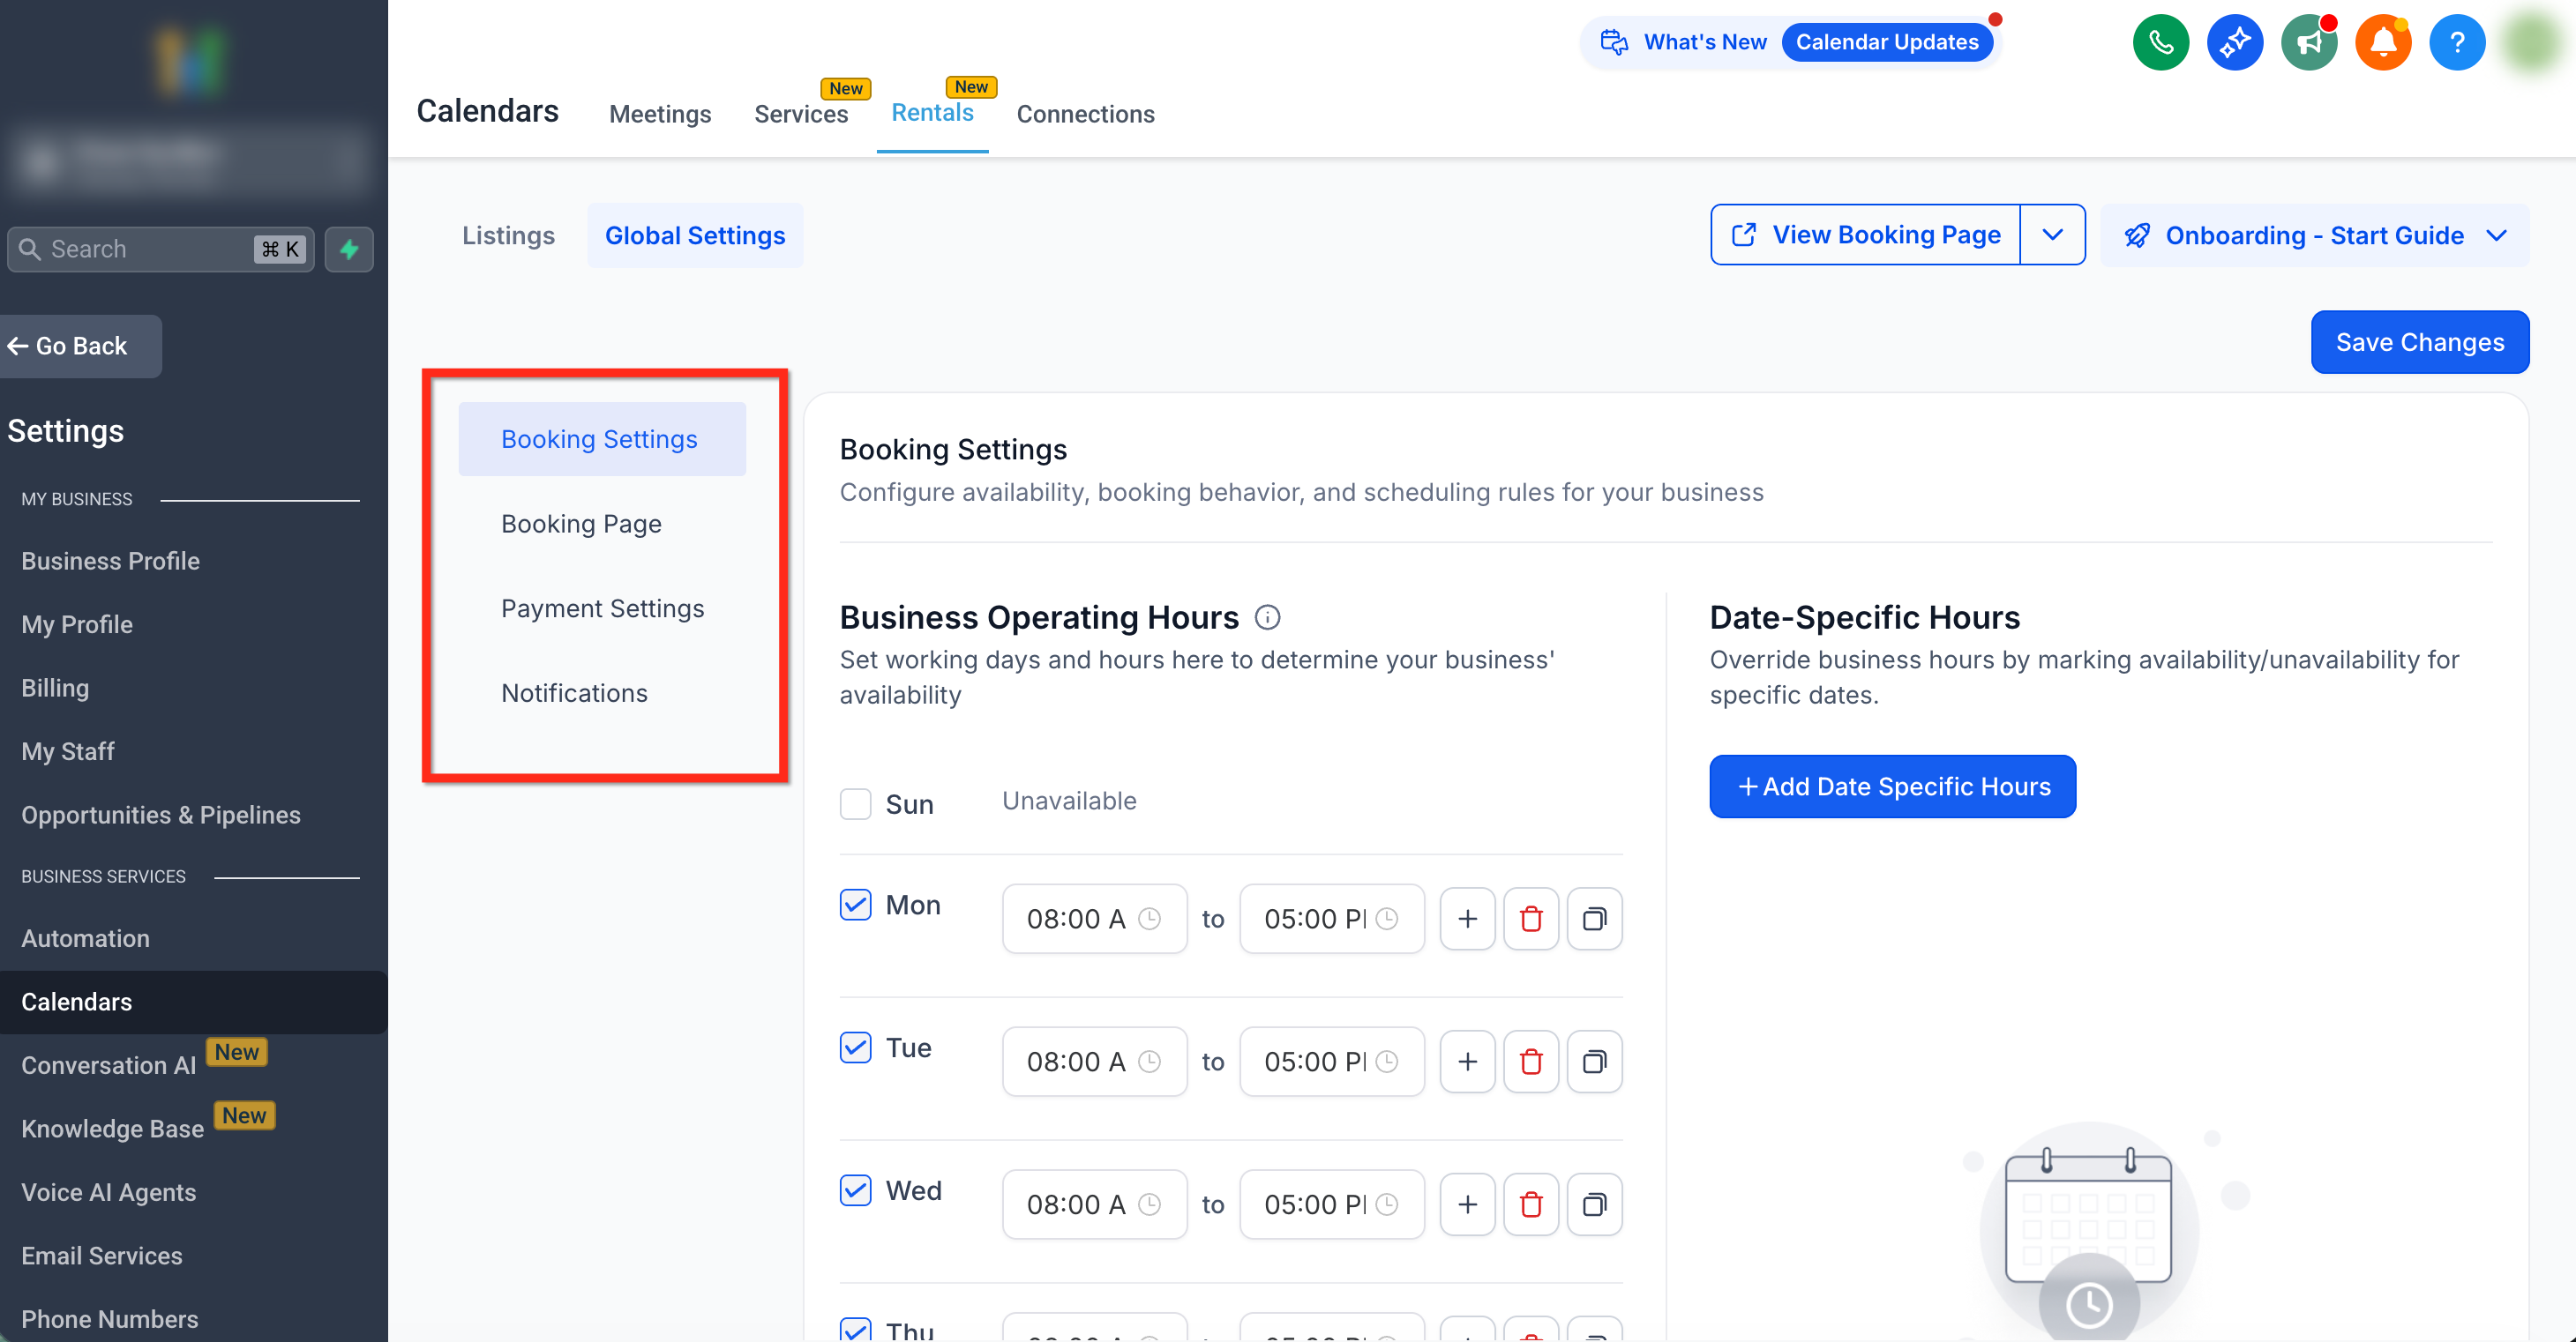2576x1342 pixels.
Task: Click the megaphone announcements icon
Action: 2308,42
